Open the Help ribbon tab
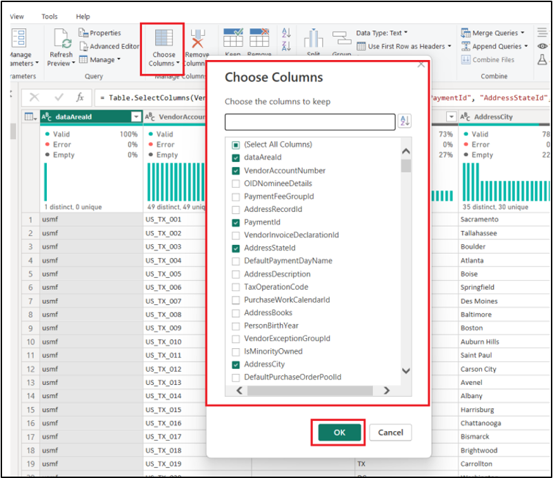 coord(83,17)
